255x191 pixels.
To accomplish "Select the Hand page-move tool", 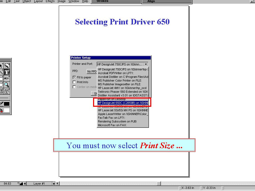I will 7,91.
